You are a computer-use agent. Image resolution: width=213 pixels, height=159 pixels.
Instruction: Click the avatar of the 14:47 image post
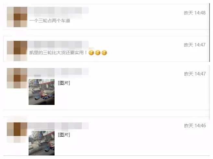pyautogui.click(x=17, y=78)
